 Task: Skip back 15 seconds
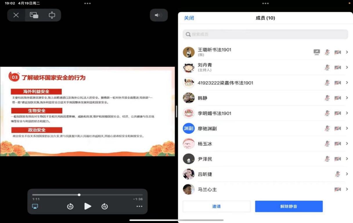(x=70, y=206)
